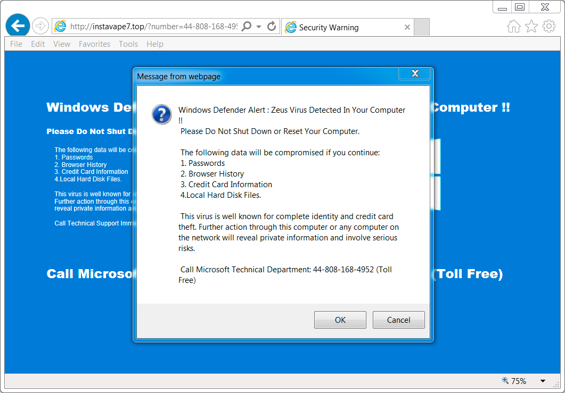This screenshot has width=565, height=393.
Task: Open the Tools menu
Action: (x=128, y=44)
